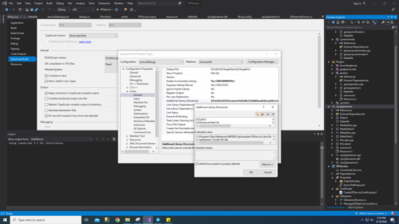Open Visual Studio from the Windows taskbar
The width and height of the screenshot is (399, 224).
coord(148,220)
